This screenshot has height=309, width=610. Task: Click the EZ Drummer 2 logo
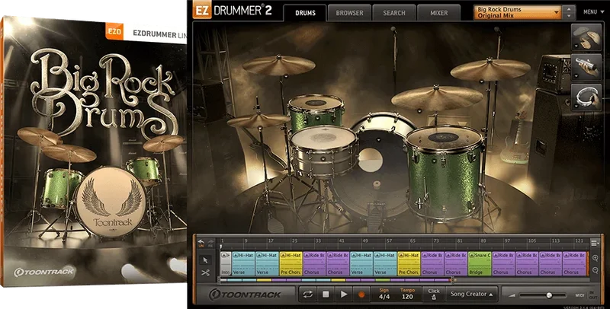click(x=233, y=11)
